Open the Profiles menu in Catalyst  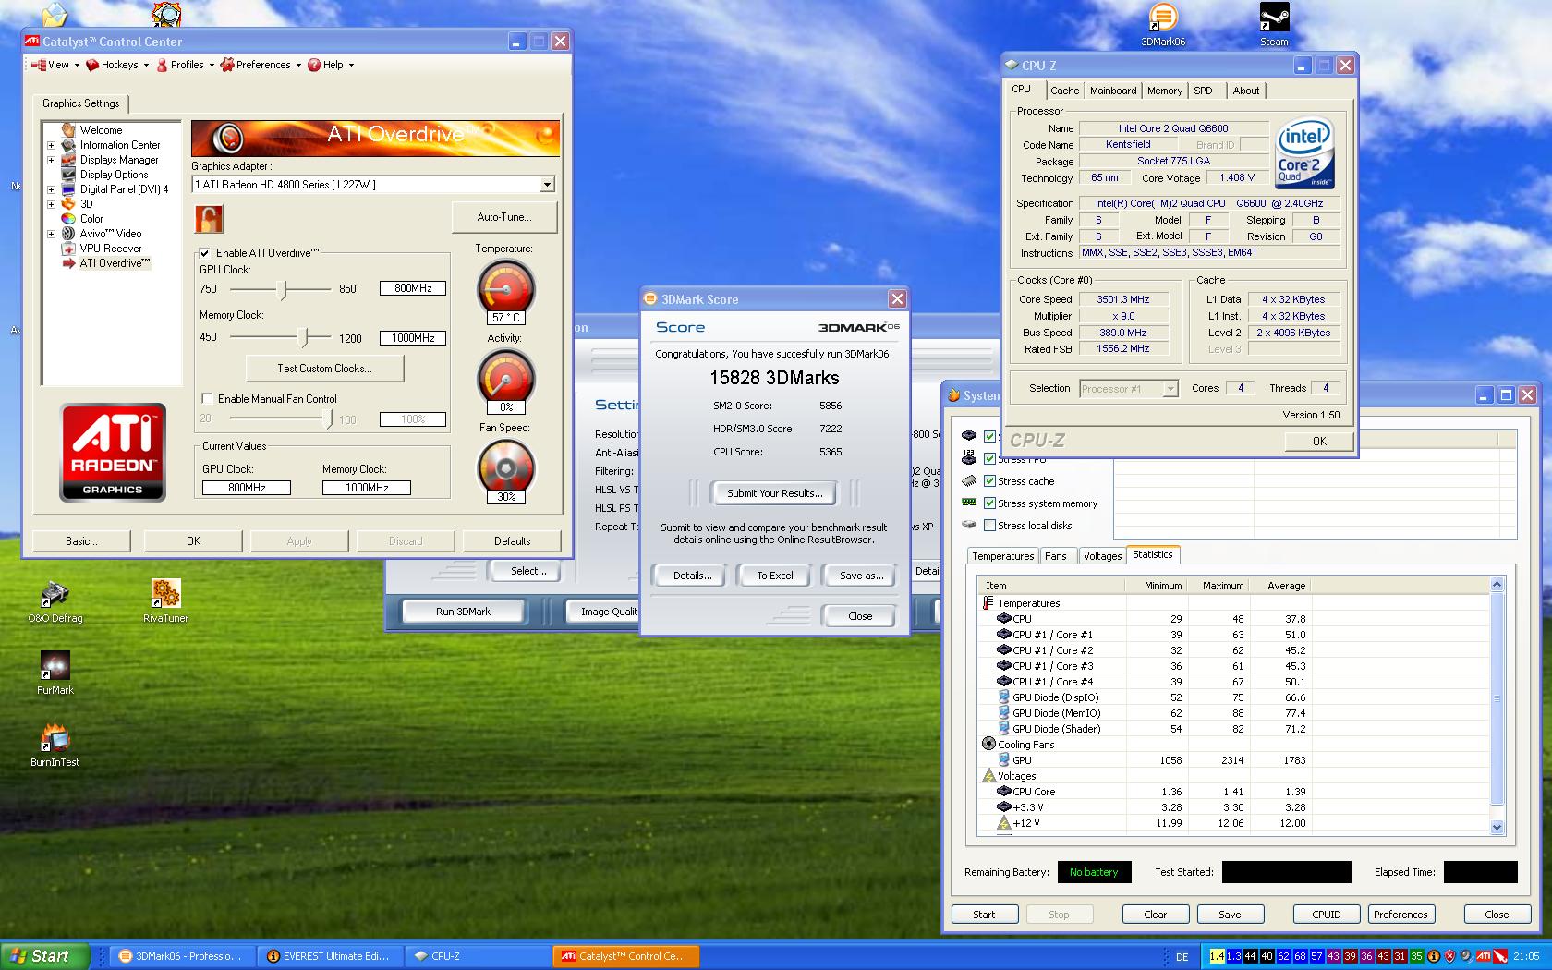point(185,65)
